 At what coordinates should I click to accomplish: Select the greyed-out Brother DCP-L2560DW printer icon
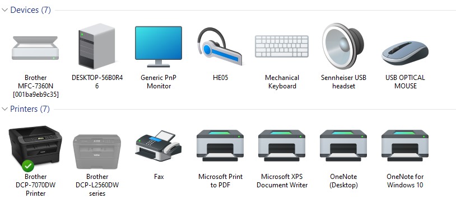click(x=97, y=152)
